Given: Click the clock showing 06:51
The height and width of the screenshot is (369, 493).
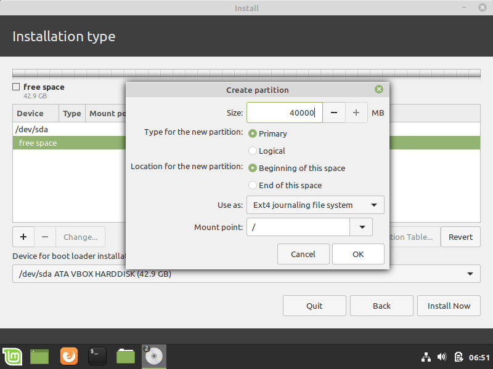Looking at the screenshot, I should (x=479, y=357).
